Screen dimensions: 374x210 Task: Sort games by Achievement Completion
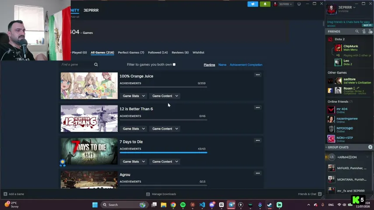[246, 65]
